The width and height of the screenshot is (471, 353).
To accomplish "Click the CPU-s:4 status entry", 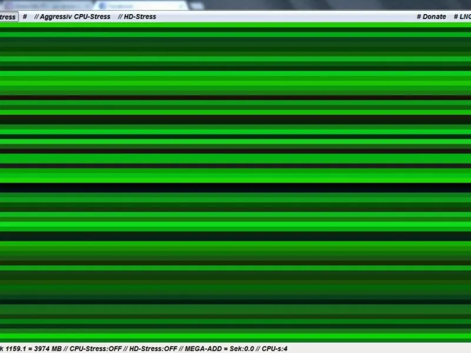I will [x=274, y=348].
